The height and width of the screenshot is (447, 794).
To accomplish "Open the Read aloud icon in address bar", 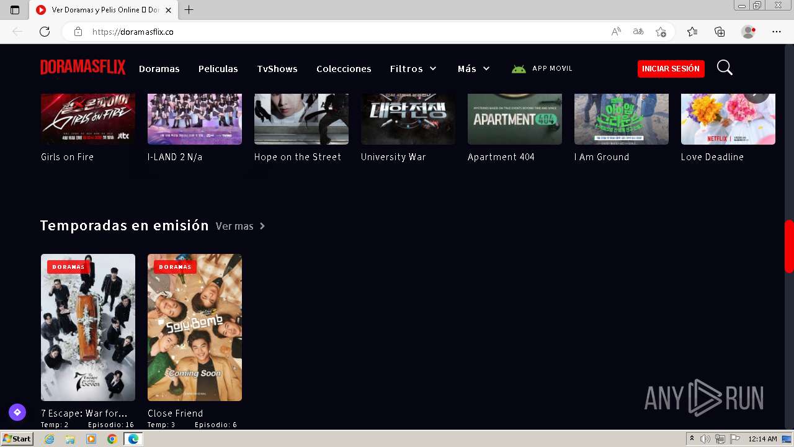I will tap(616, 32).
